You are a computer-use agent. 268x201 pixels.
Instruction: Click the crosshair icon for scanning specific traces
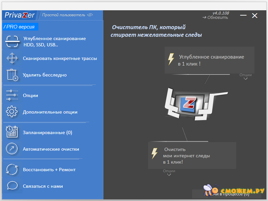coord(12,58)
